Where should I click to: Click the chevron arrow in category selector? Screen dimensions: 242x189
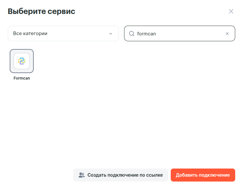click(110, 34)
